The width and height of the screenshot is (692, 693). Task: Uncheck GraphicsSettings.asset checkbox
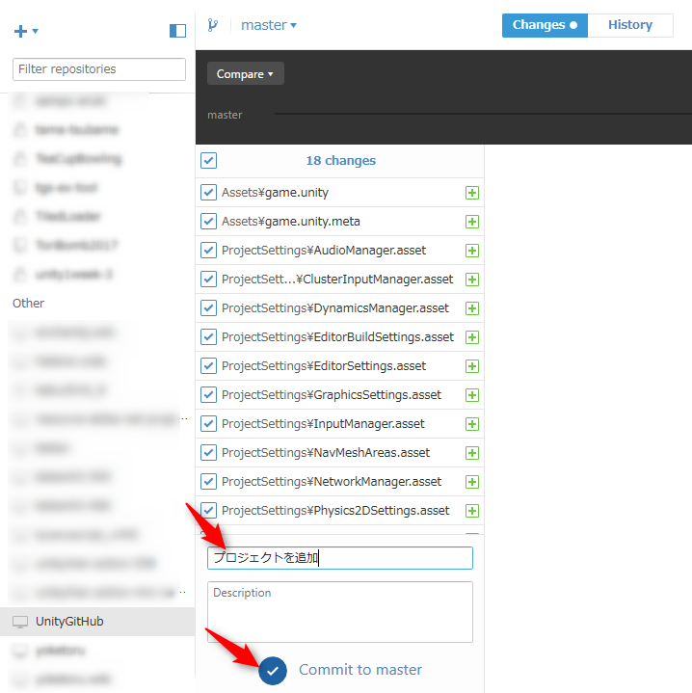click(x=208, y=394)
